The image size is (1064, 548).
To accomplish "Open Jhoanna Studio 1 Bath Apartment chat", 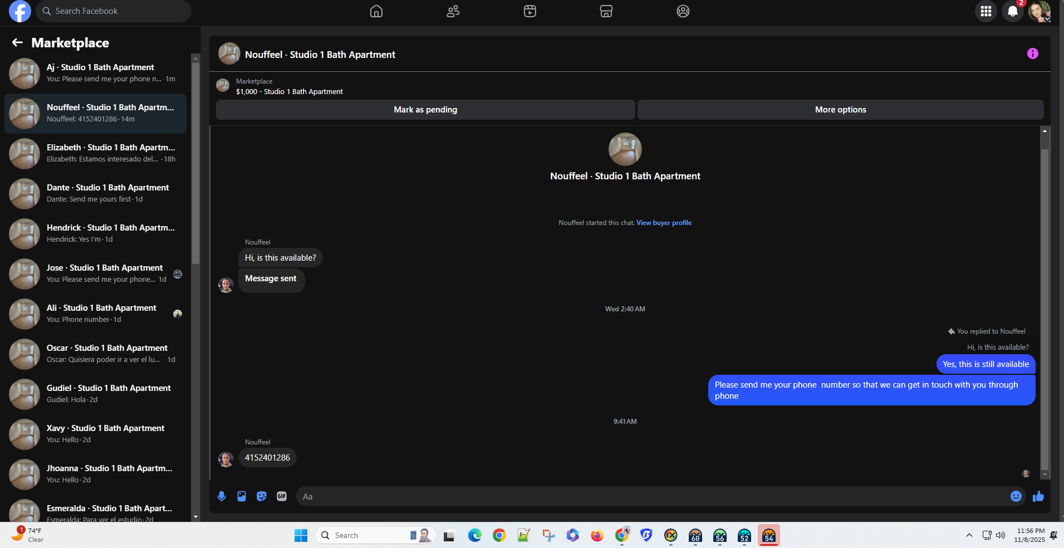I will click(96, 474).
